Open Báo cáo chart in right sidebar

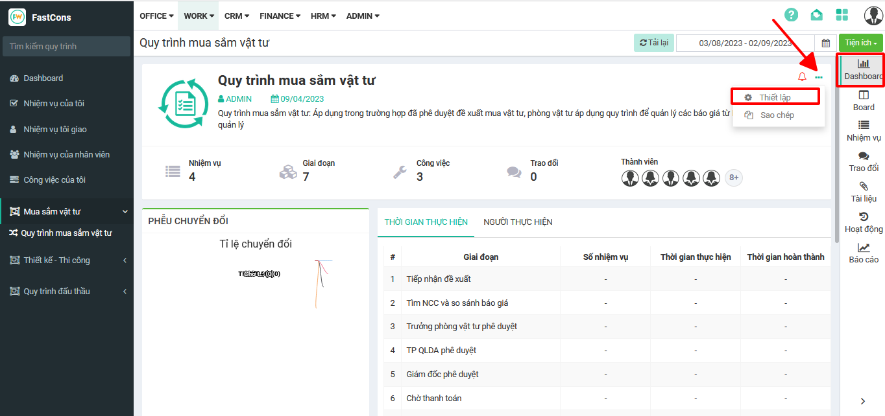863,253
